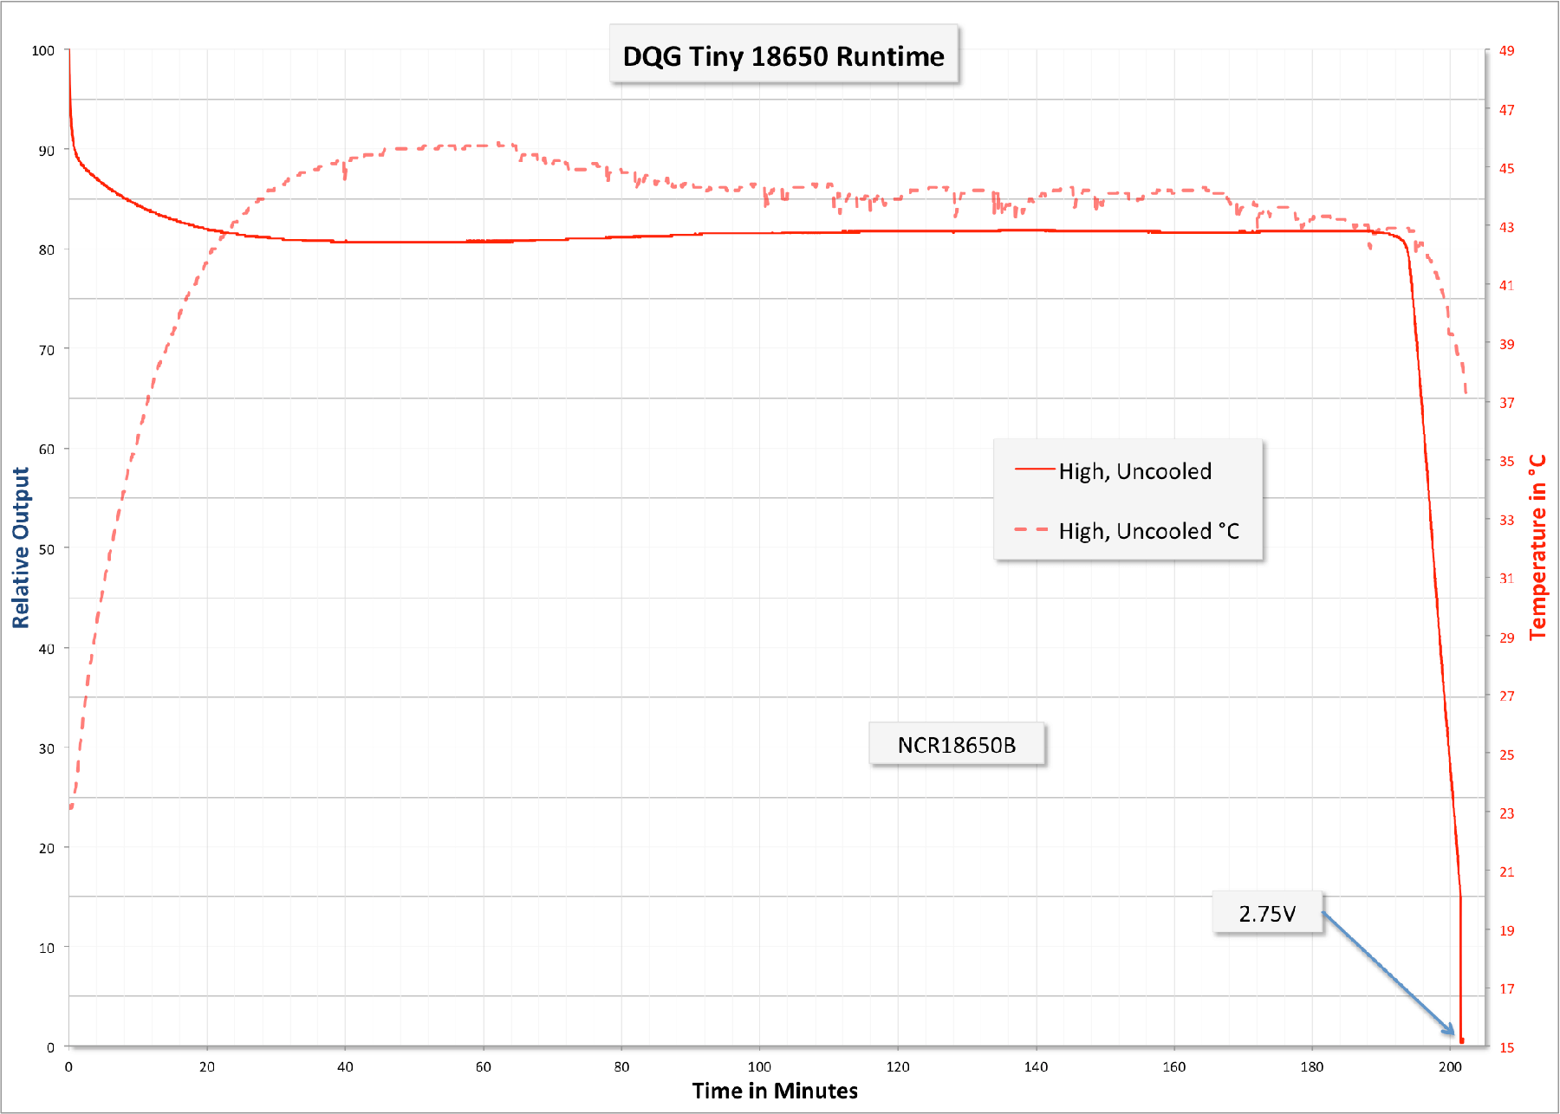Click the Time in Minutes axis title
This screenshot has width=1560, height=1114.
point(775,1091)
